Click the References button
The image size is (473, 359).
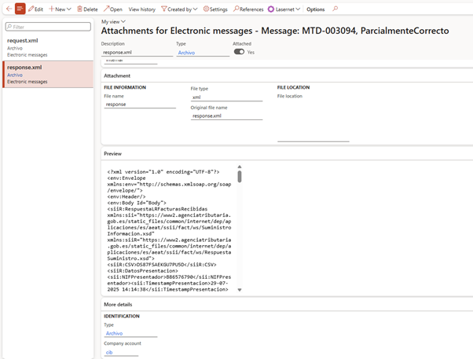click(x=248, y=9)
